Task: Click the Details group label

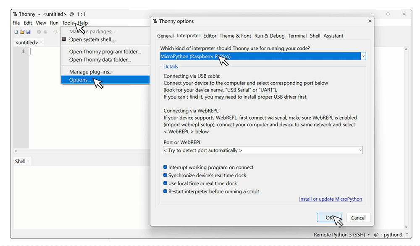Action: point(171,66)
